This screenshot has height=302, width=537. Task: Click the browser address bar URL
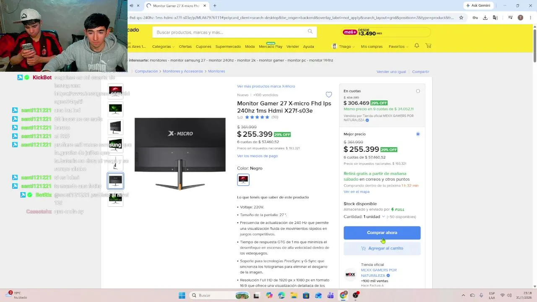291,18
